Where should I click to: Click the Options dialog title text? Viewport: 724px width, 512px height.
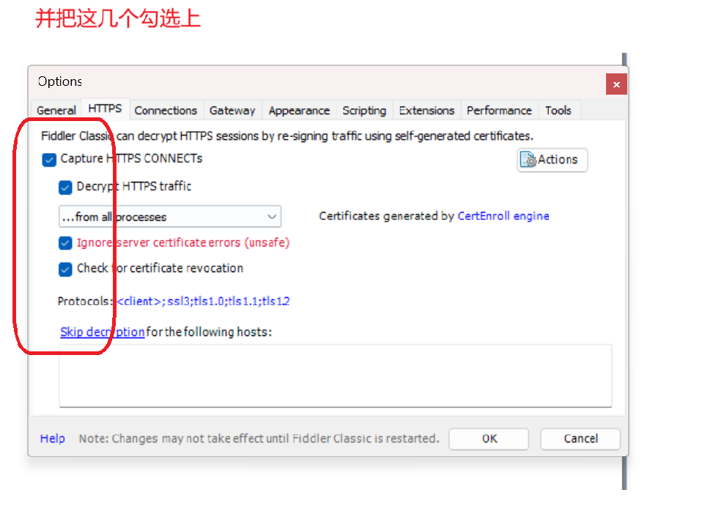[x=60, y=82]
